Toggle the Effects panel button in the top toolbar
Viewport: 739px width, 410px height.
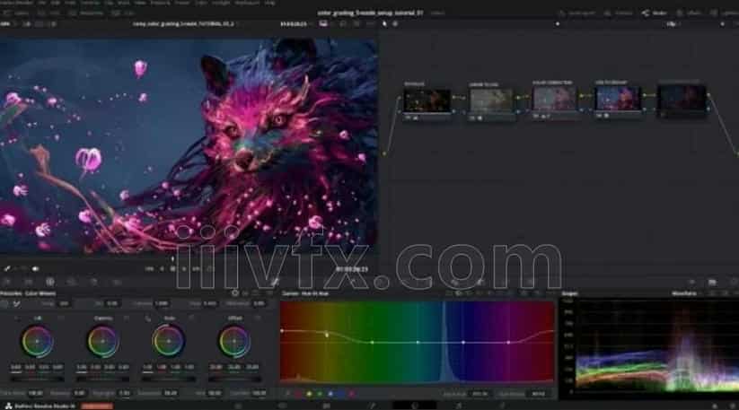(689, 13)
